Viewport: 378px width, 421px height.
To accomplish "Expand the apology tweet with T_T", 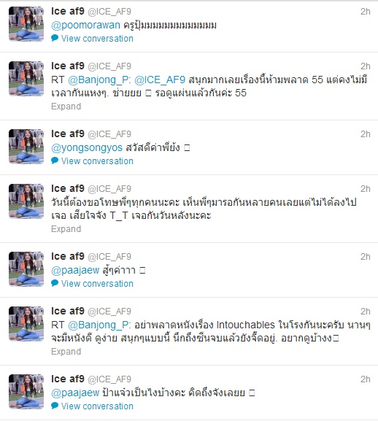I will coord(66,229).
